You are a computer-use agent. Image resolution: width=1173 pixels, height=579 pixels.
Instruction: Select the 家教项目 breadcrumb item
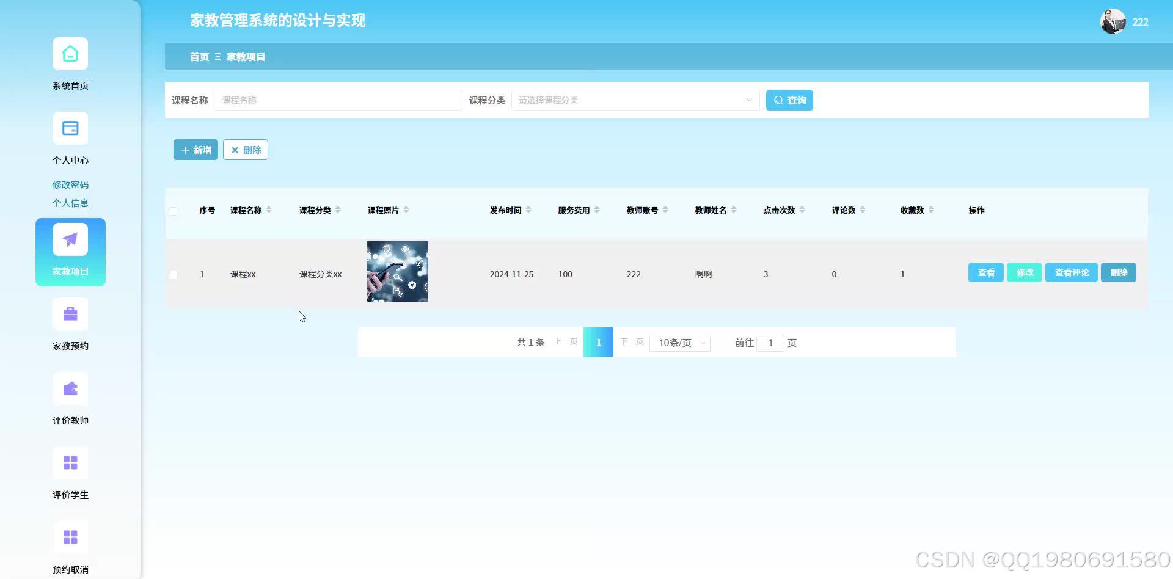coord(245,56)
